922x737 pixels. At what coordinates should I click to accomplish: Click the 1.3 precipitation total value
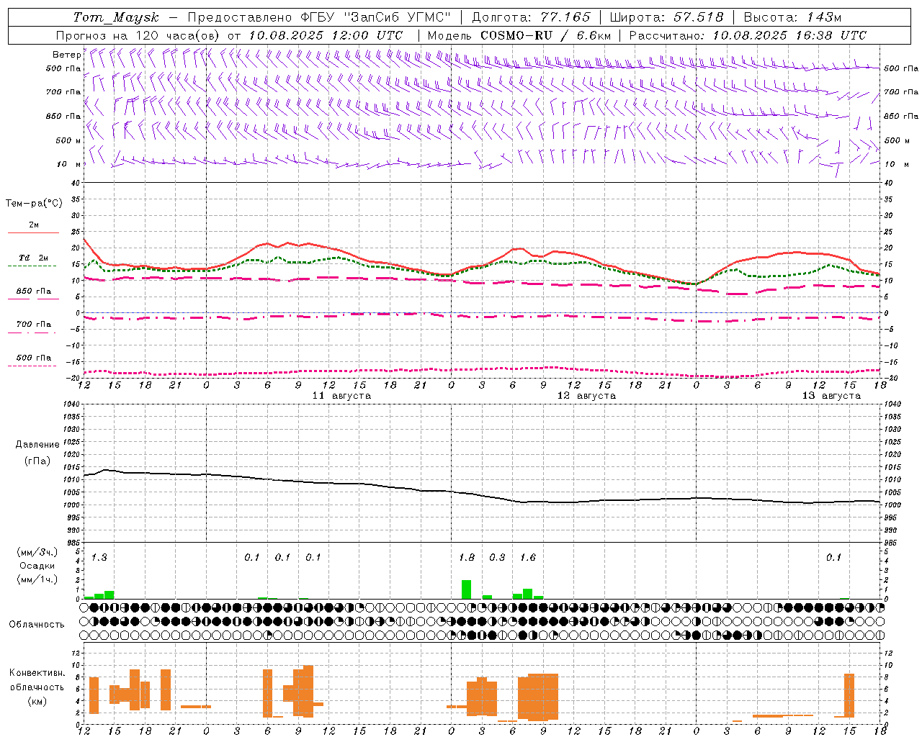point(99,558)
